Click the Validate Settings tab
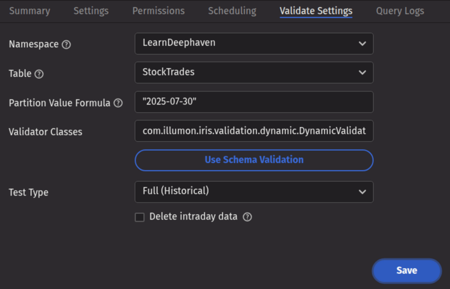The height and width of the screenshot is (289, 450). 316,11
